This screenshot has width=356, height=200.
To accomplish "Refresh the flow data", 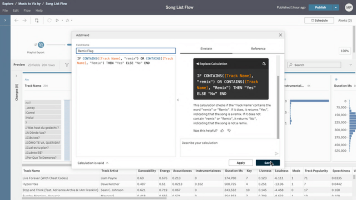I will pyautogui.click(x=49, y=20).
